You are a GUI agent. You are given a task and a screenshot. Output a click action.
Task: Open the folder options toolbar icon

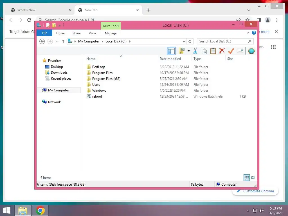182,51
